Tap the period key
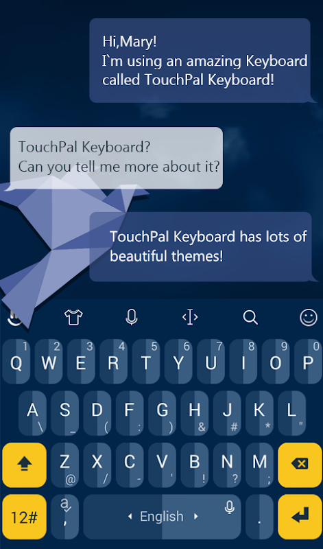 (259, 517)
